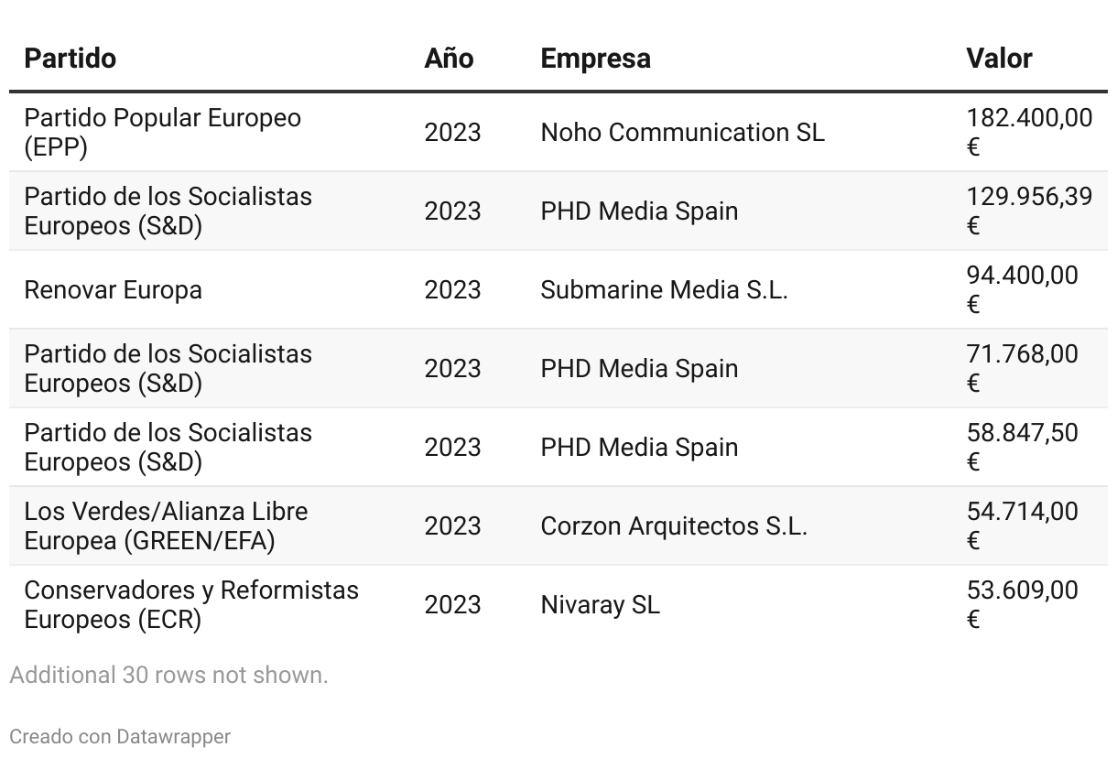The height and width of the screenshot is (758, 1117).
Task: Click the "Additional 30 rows not shown" note
Action: tap(168, 676)
